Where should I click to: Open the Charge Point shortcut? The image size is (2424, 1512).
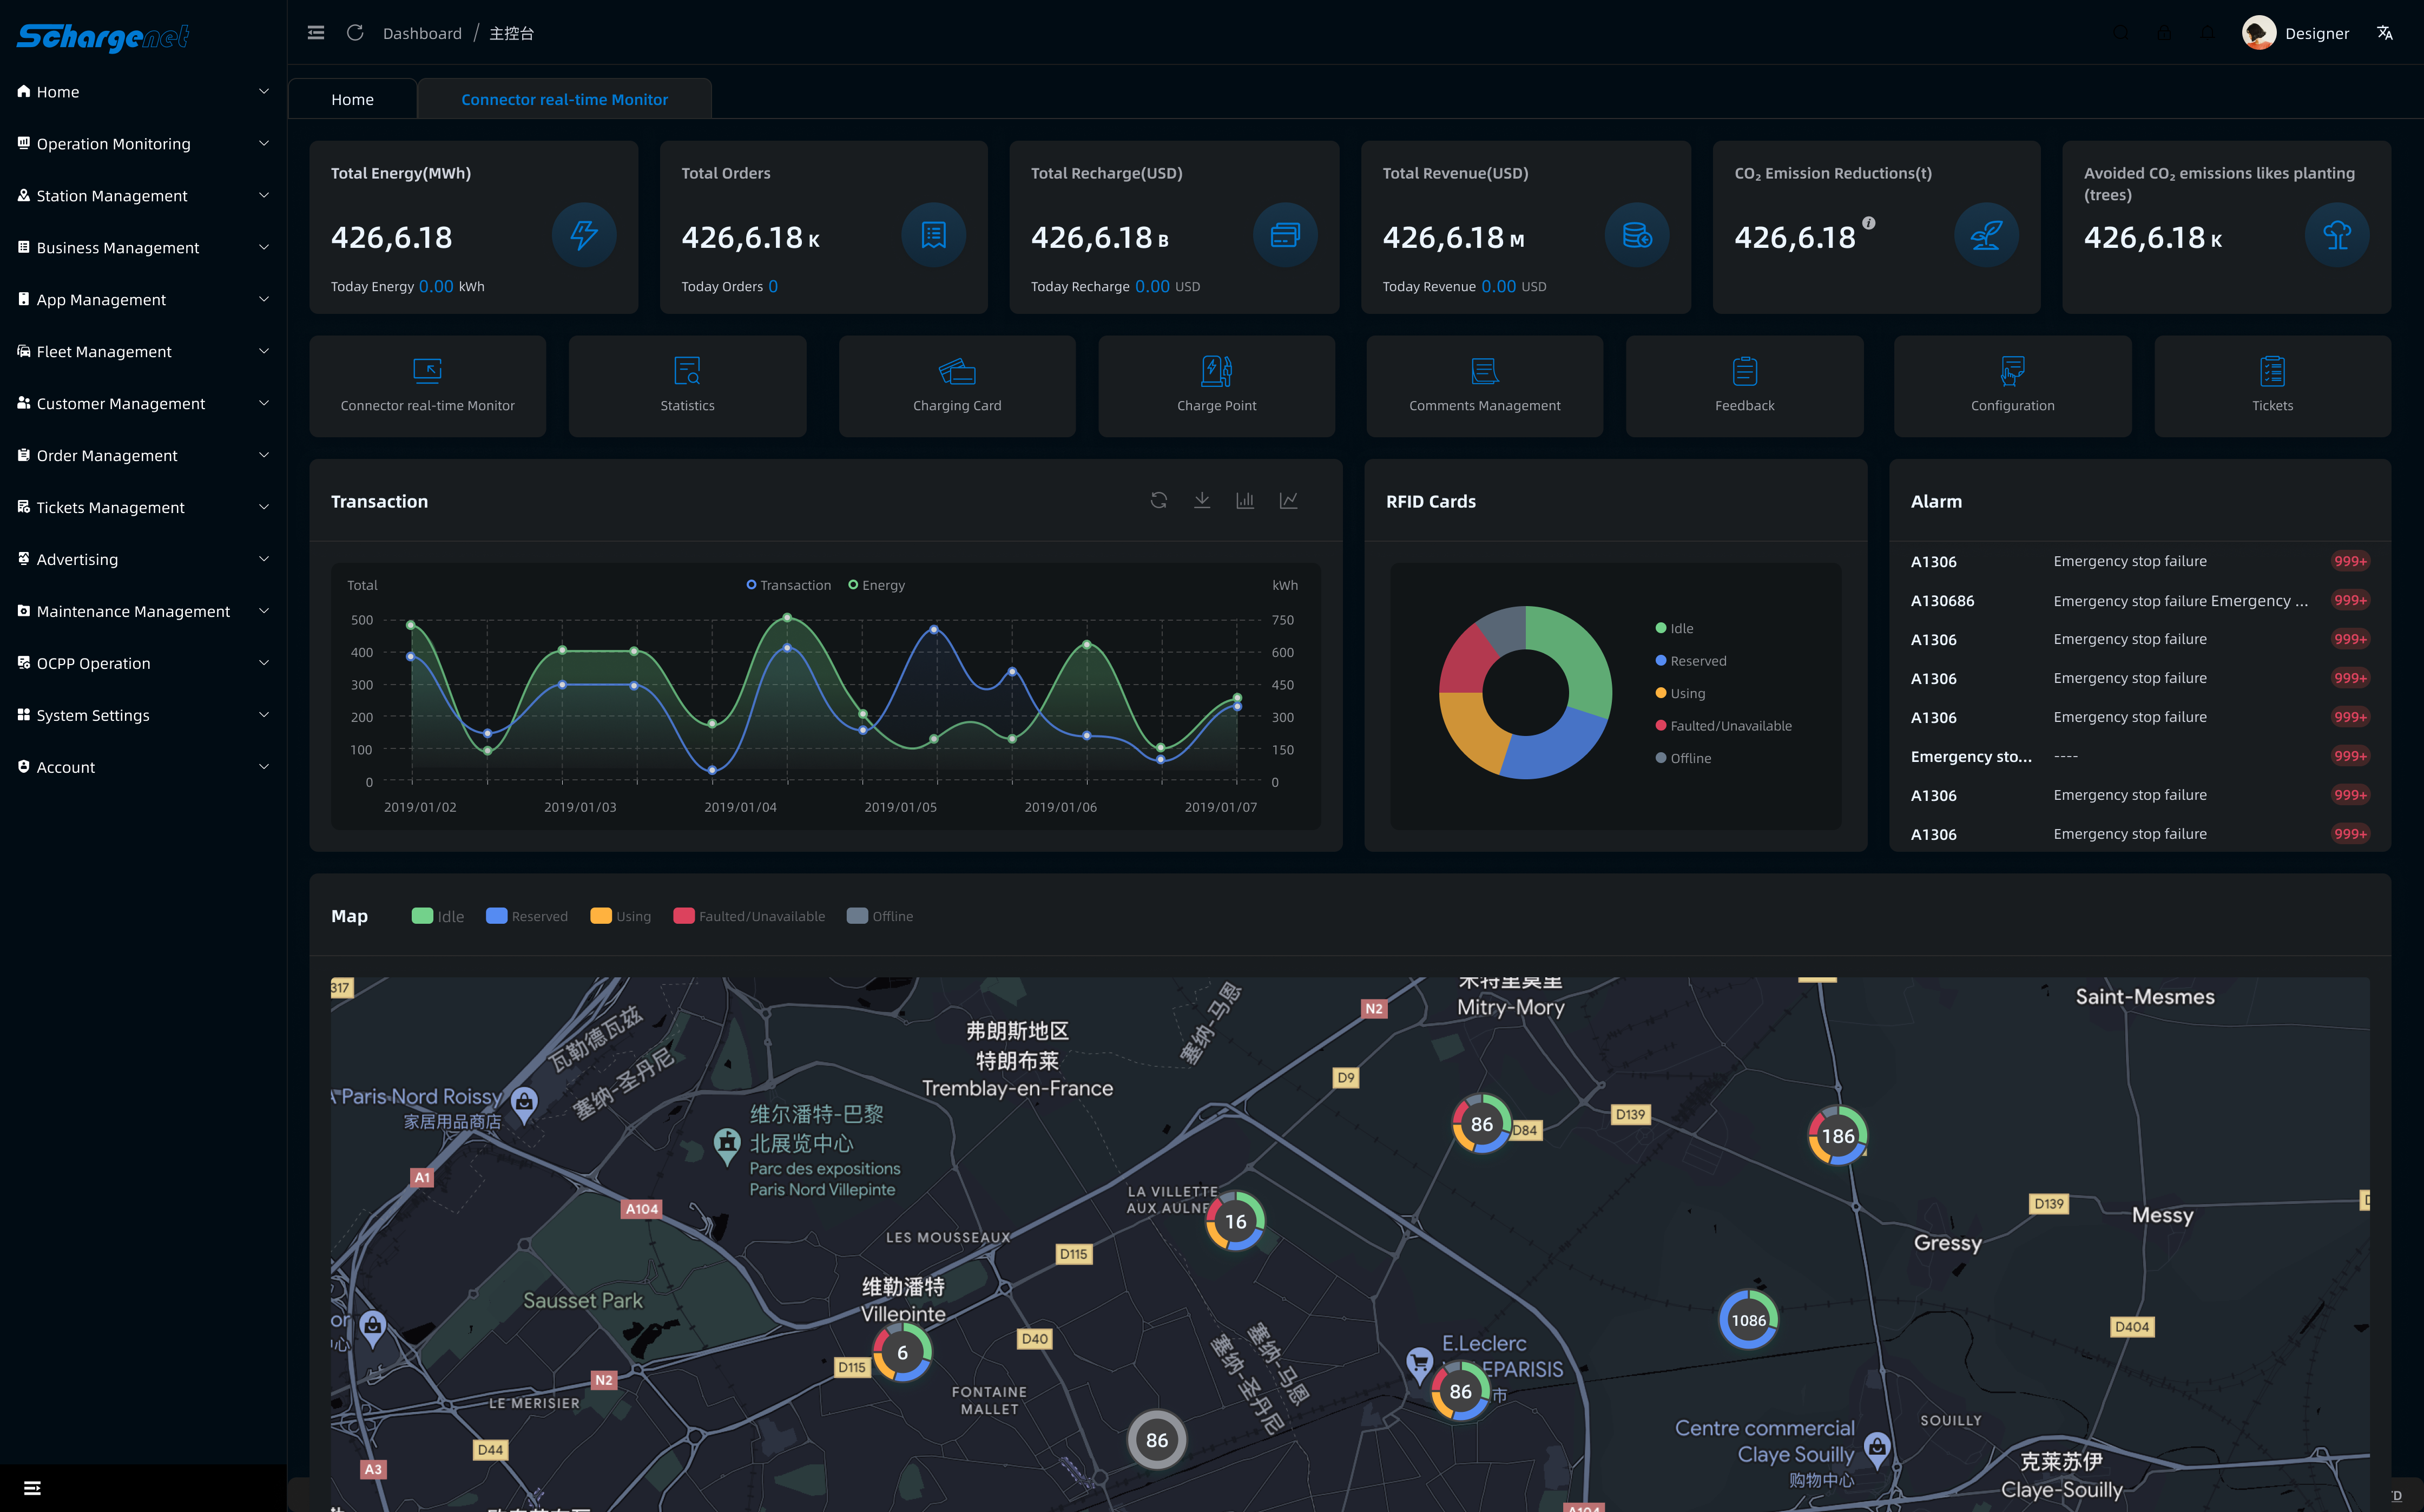pyautogui.click(x=1215, y=385)
